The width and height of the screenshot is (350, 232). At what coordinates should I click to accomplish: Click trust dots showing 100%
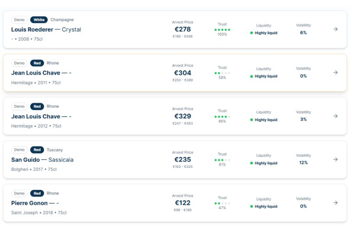click(x=222, y=30)
